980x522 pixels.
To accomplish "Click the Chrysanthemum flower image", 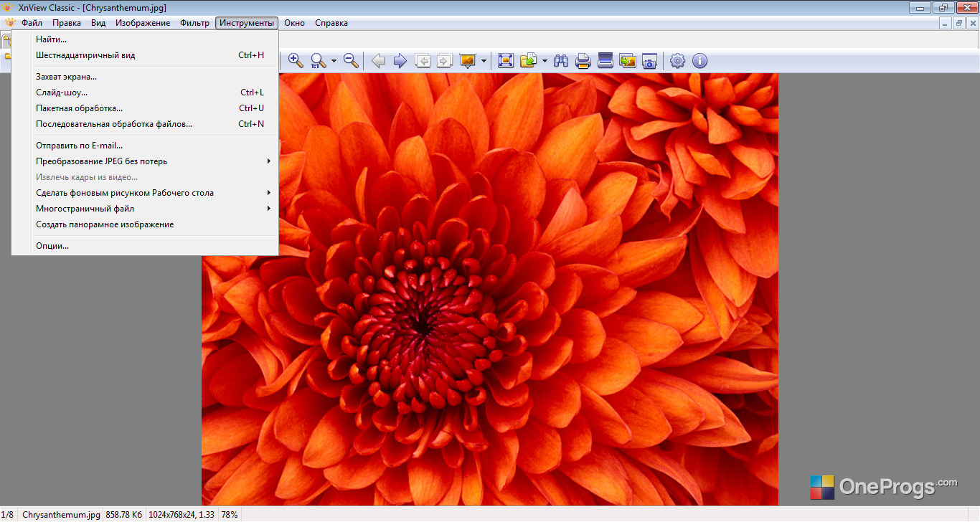I will (x=490, y=289).
